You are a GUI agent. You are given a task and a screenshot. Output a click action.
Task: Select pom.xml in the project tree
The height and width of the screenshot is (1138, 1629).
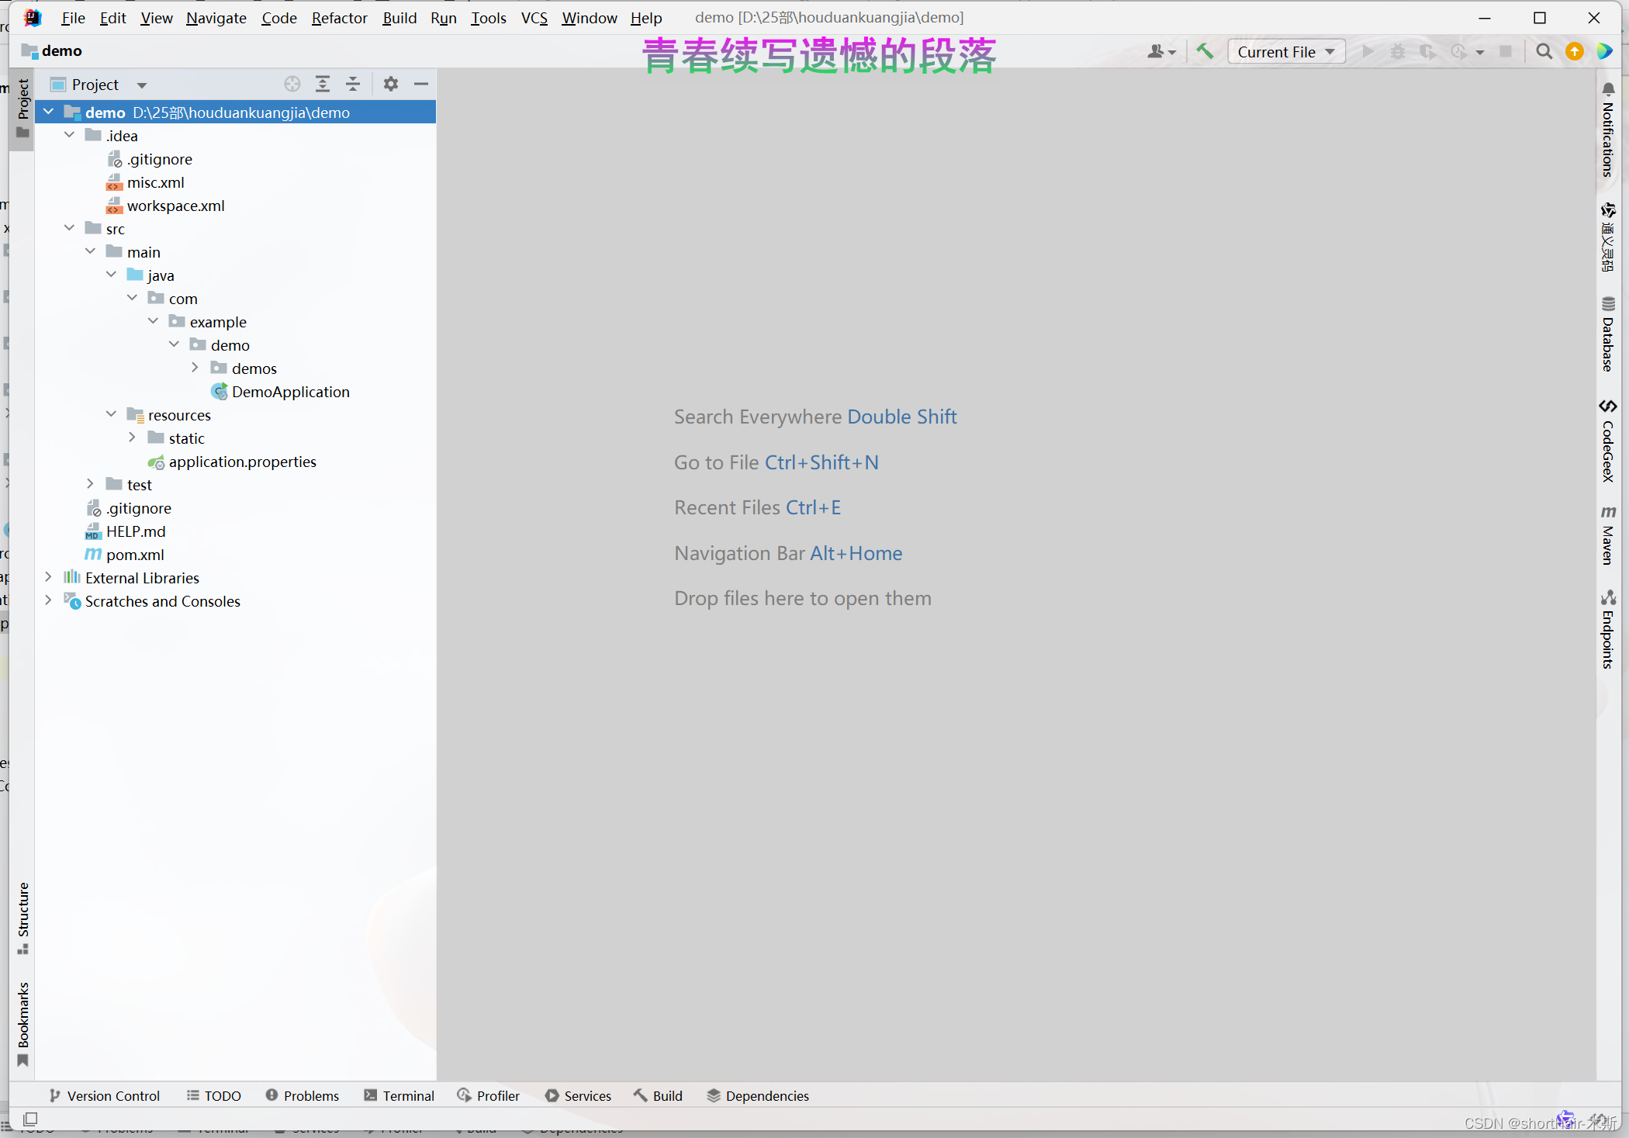tap(135, 555)
